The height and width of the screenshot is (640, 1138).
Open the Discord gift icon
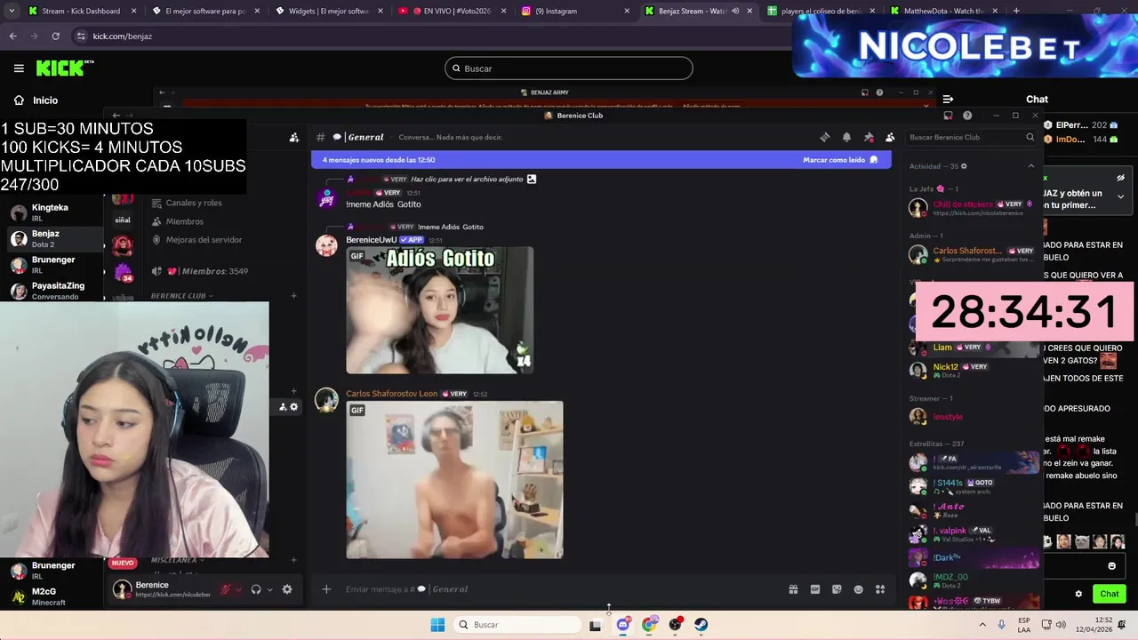(793, 589)
